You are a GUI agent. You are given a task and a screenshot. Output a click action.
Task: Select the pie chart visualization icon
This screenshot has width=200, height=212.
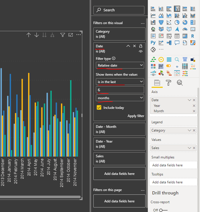click(x=177, y=22)
